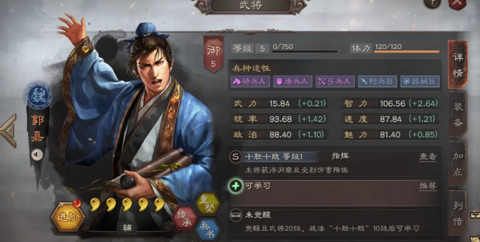Open the help question mark button
Screen dimensions: 480x242
(x=433, y=3)
